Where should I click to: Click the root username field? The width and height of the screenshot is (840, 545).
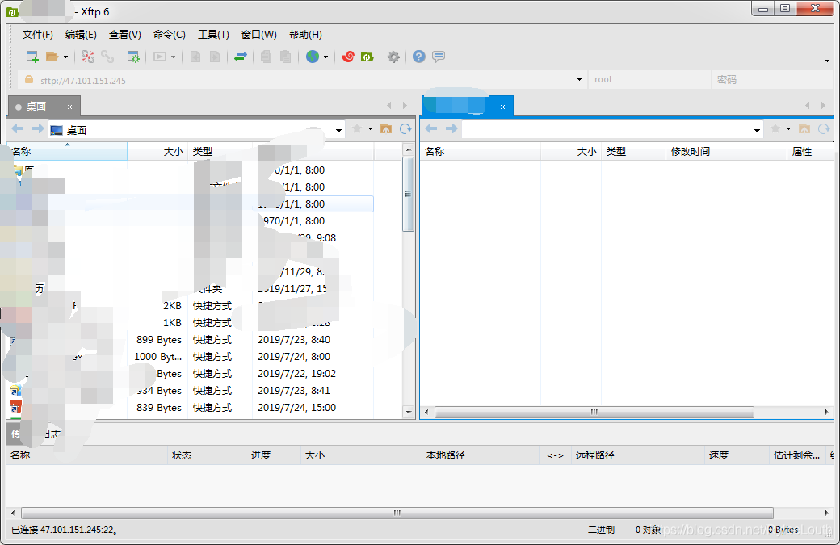(x=649, y=80)
